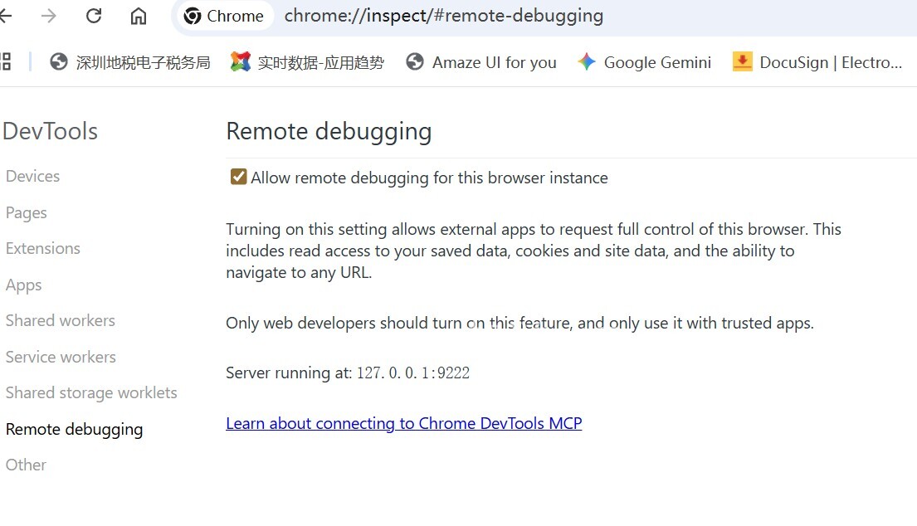Switch to the Pages section
917x526 pixels.
(27, 212)
